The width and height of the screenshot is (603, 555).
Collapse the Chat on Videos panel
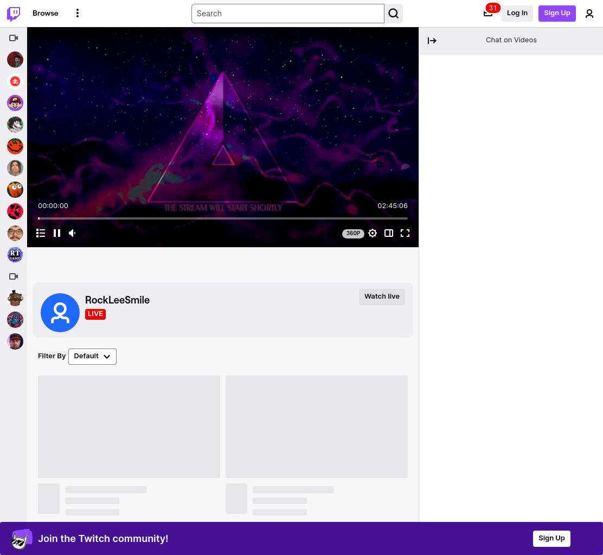click(x=432, y=40)
